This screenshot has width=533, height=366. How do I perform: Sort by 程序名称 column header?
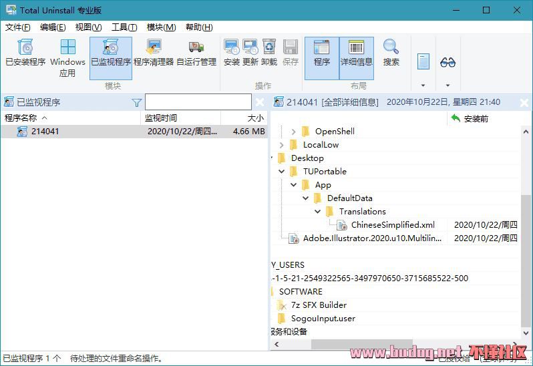[71, 118]
